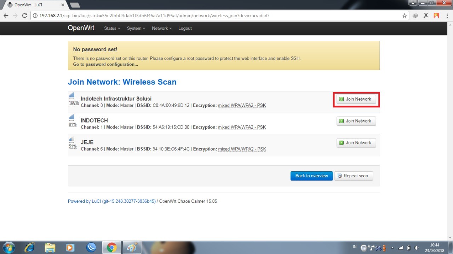Click the wireless antenna tray icon
The width and height of the screenshot is (453, 254).
(x=371, y=248)
